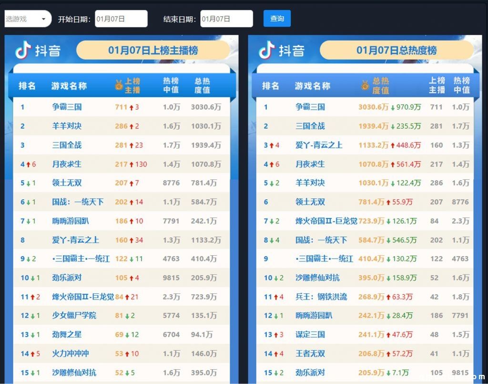
Task: Click green down arrow beside 3030.6万 in right table
Action: [x=393, y=108]
